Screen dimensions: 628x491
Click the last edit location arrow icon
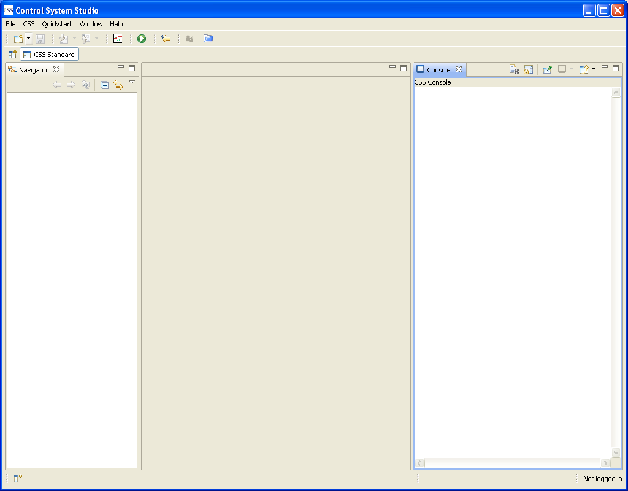[x=166, y=39]
